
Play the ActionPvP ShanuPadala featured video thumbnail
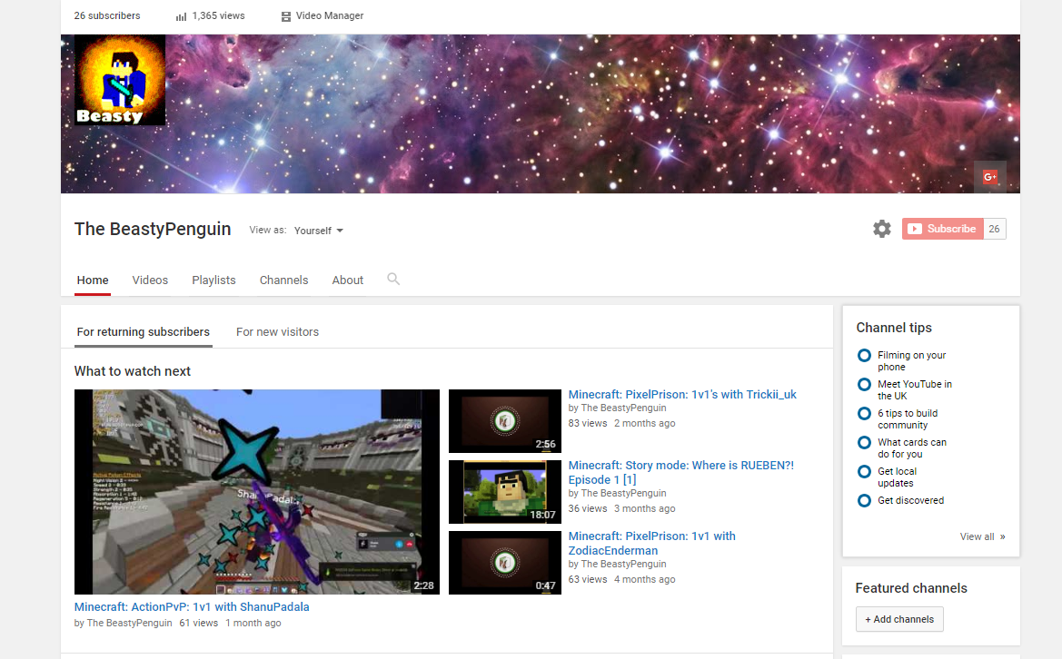click(x=257, y=492)
